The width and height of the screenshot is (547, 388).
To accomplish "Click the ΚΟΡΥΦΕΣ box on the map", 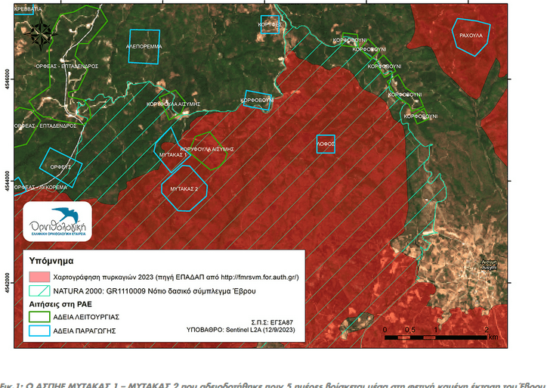I will tap(270, 24).
